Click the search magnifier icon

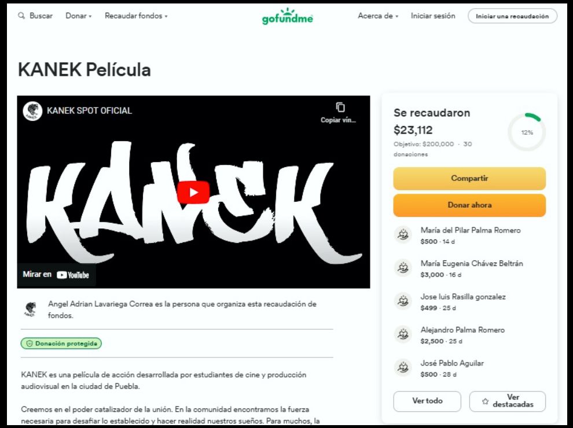tap(22, 16)
